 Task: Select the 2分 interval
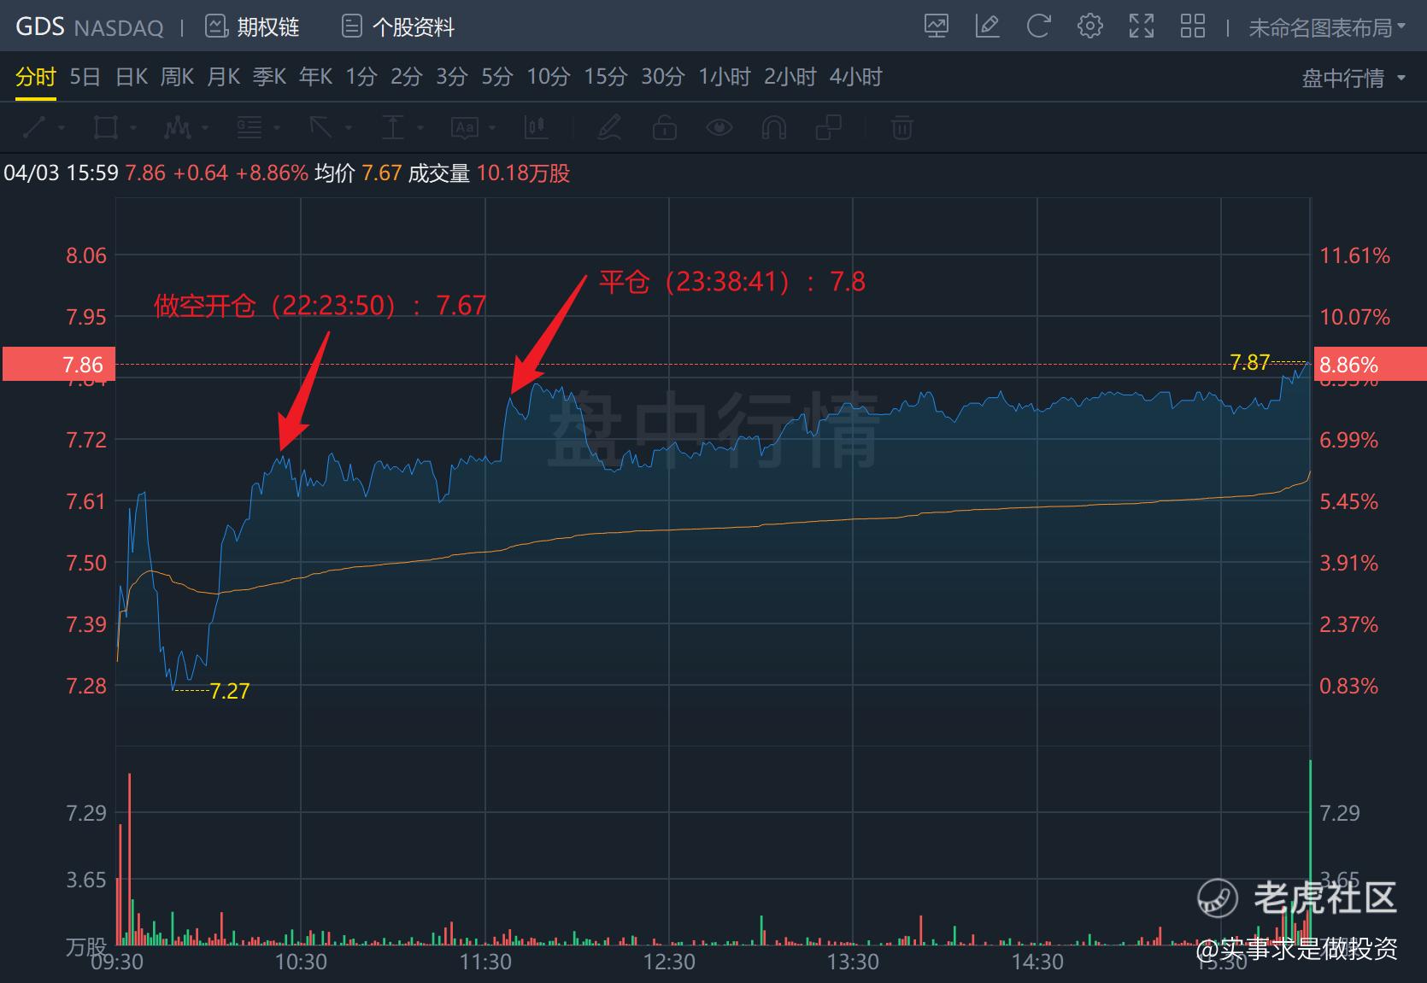coord(407,78)
